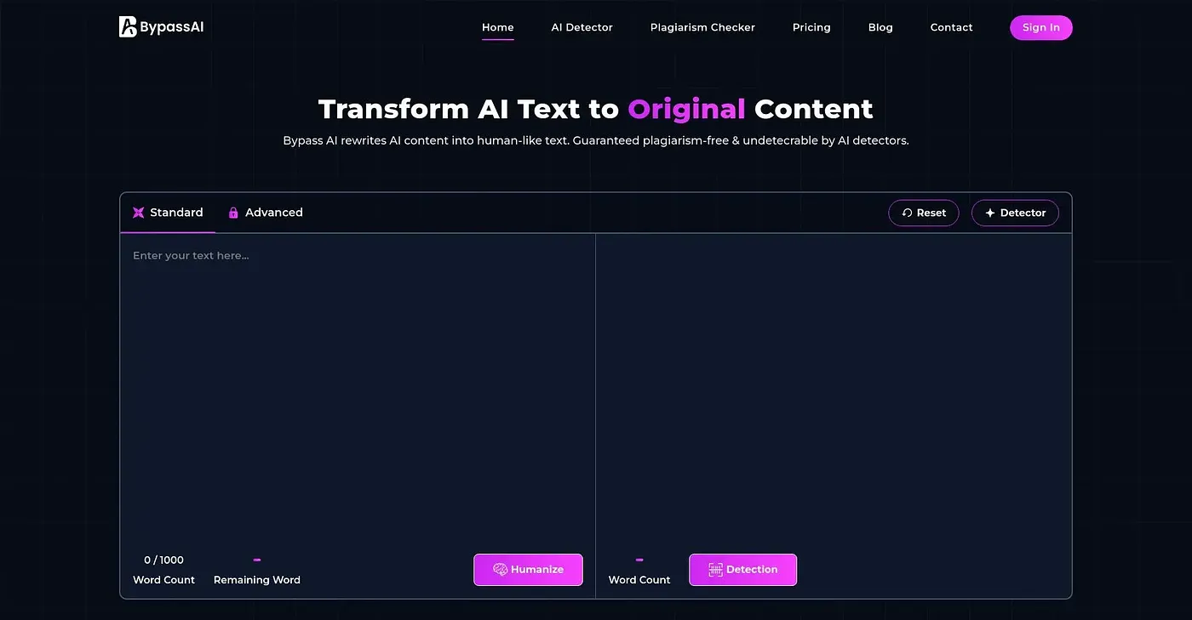
Task: Open the Home nav link
Action: [498, 27]
